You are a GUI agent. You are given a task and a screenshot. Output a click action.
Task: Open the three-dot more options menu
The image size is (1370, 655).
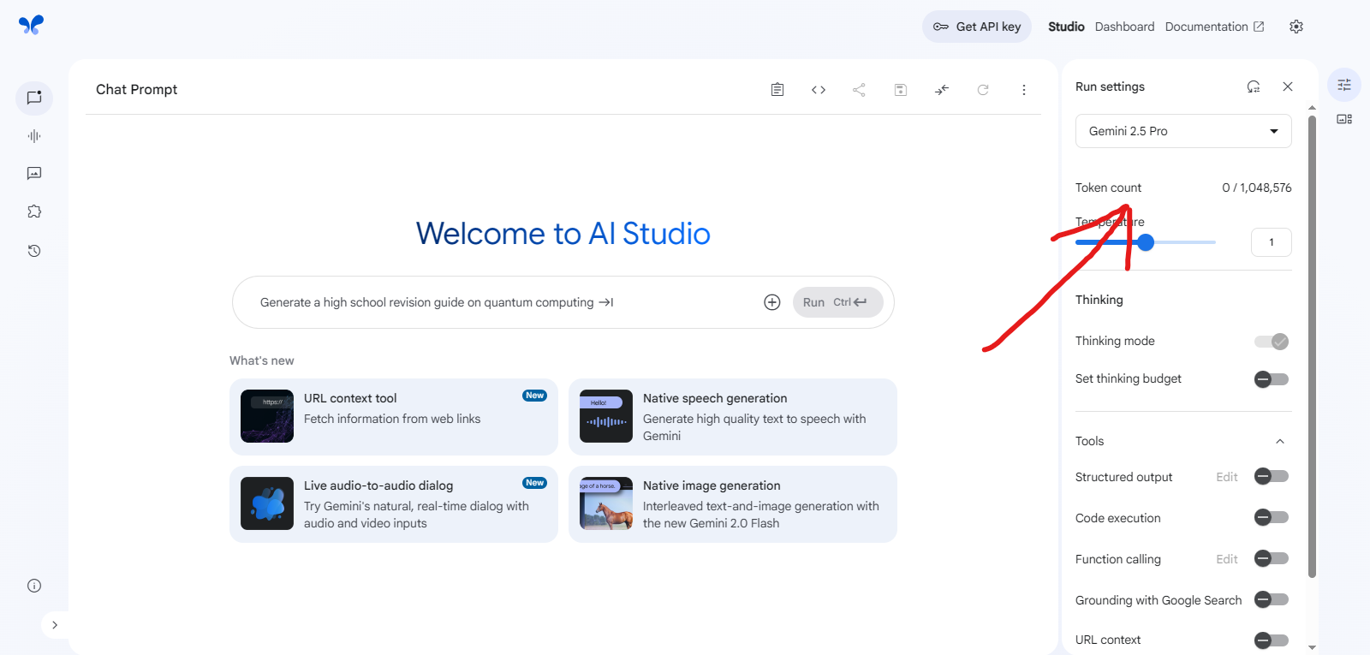[x=1024, y=90]
